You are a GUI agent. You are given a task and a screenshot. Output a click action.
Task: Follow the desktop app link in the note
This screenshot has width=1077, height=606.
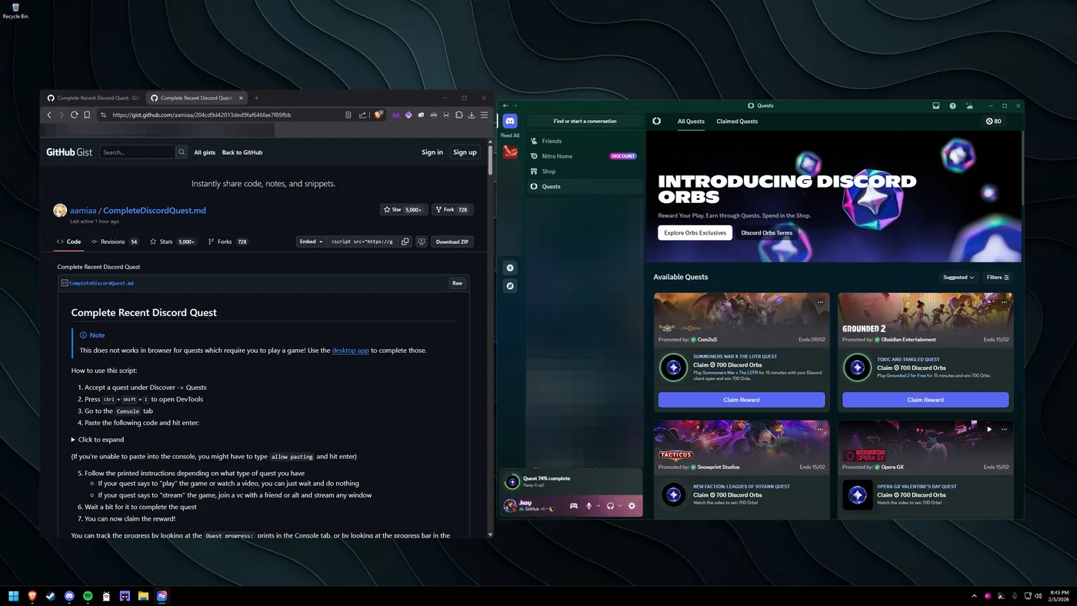point(350,351)
